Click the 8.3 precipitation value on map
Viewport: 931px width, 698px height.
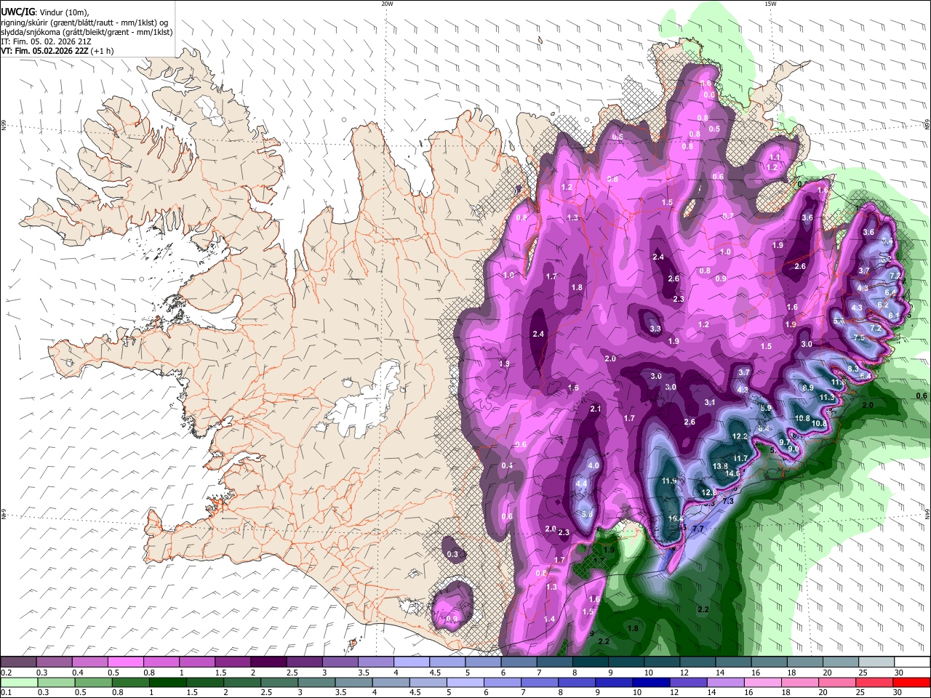click(x=854, y=369)
